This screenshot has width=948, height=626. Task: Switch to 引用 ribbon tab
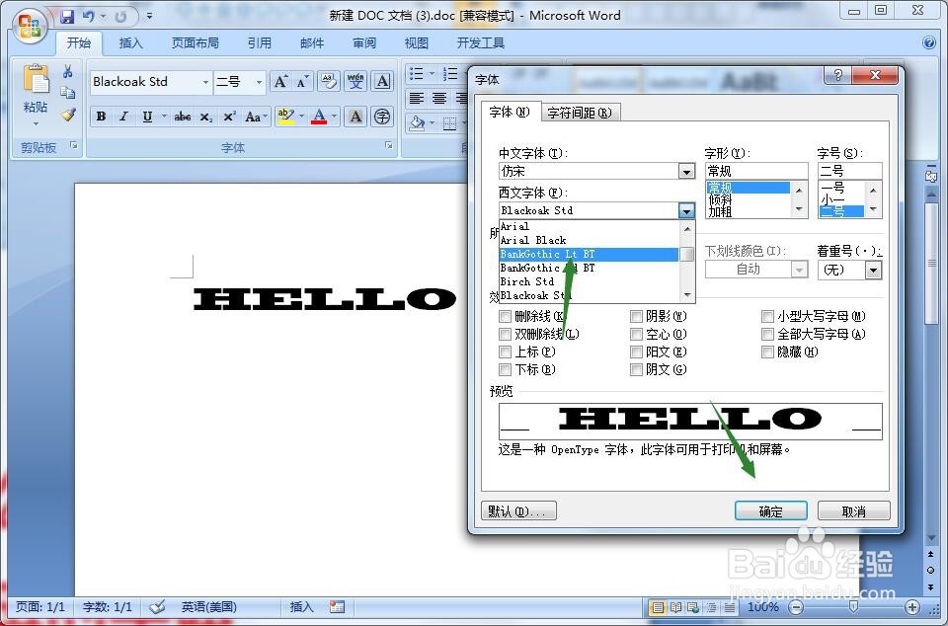tap(259, 42)
